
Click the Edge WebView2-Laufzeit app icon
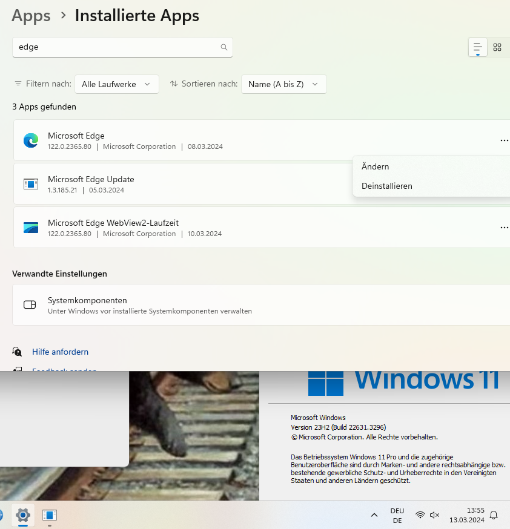pyautogui.click(x=31, y=228)
